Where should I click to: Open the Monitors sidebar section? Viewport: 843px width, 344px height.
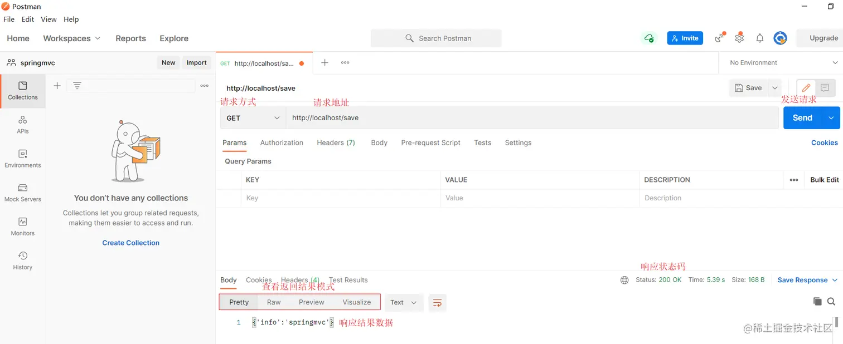23,227
